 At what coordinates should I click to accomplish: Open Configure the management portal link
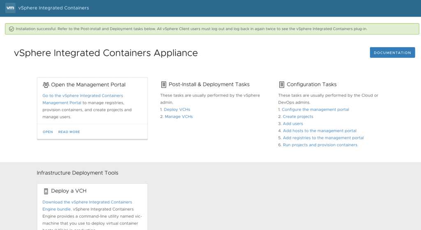pos(315,109)
